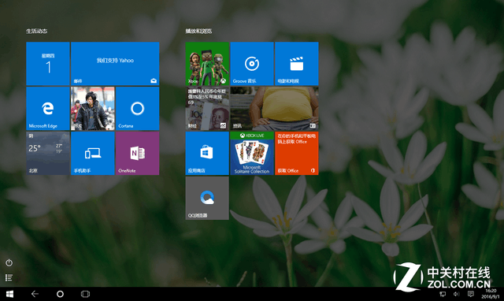Viewport: 504px width, 301px height.
Task: Open the Photos tile with man in jacket
Action: (x=93, y=109)
